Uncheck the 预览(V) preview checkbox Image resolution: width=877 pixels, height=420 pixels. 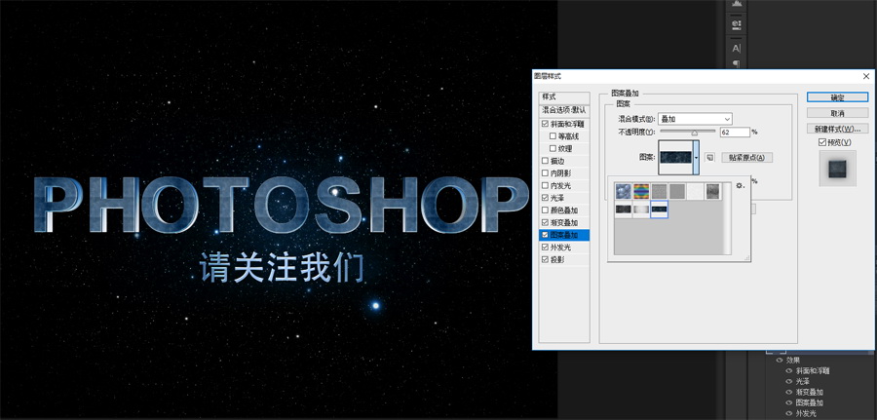coord(822,142)
